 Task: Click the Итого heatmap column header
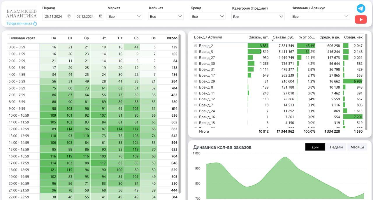tap(172, 38)
